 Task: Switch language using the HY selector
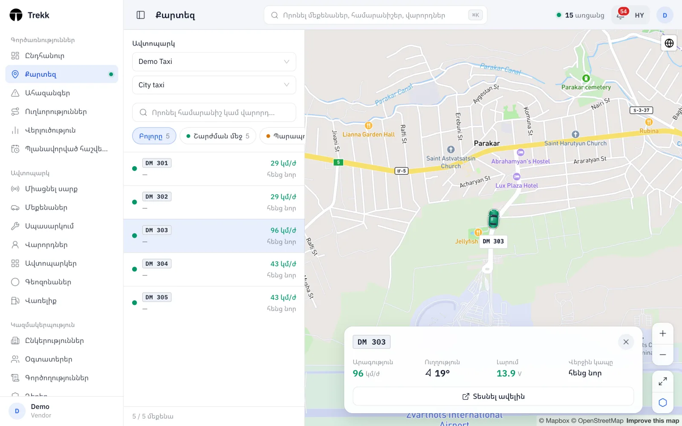pos(639,15)
